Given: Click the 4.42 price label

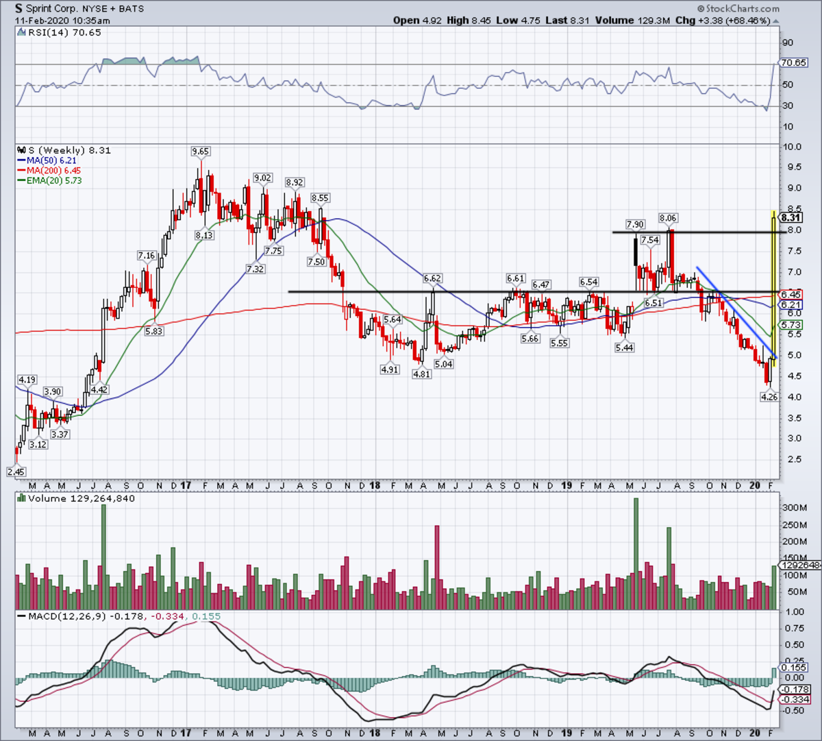Looking at the screenshot, I should coord(100,389).
